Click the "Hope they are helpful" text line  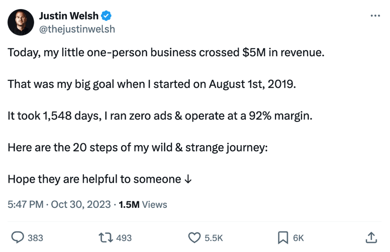99,179
